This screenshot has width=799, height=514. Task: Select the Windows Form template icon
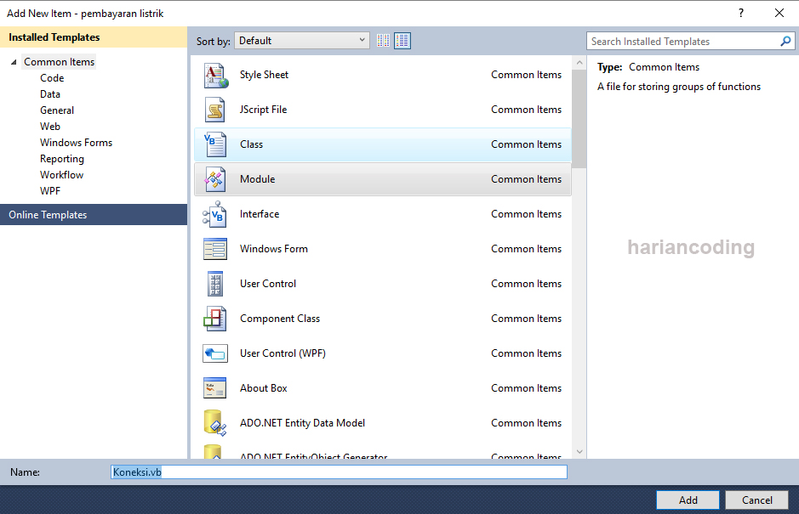(x=215, y=249)
